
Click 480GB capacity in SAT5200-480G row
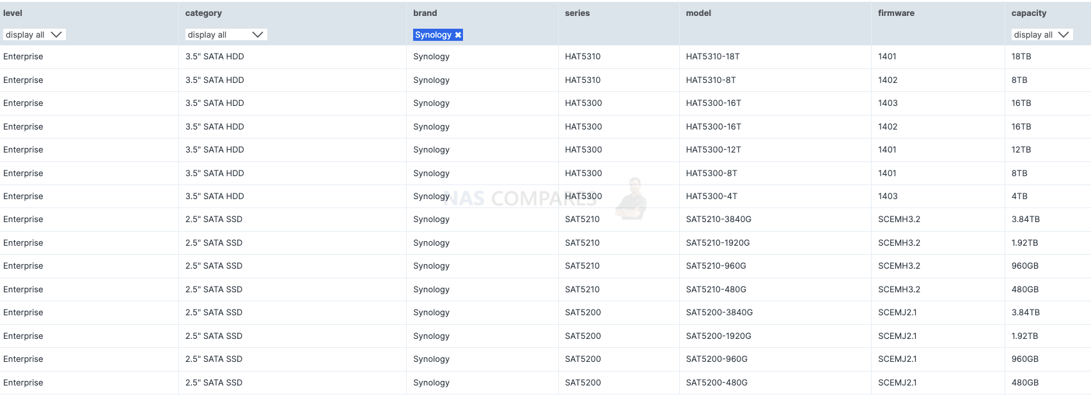1025,383
